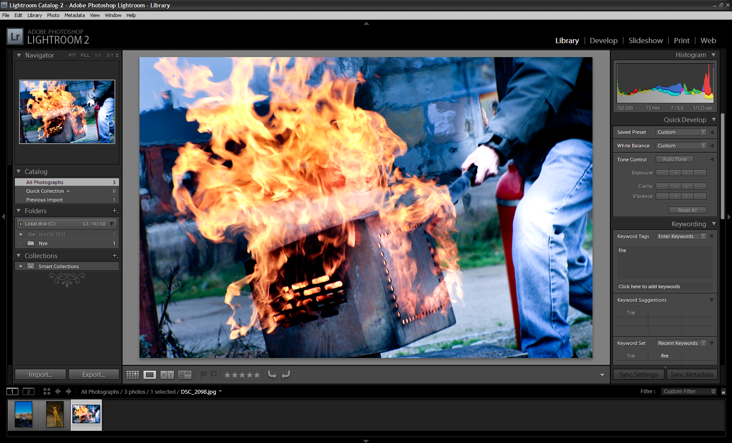Select the blue sky filmstrip thumbnail
The image size is (732, 443).
click(x=24, y=414)
